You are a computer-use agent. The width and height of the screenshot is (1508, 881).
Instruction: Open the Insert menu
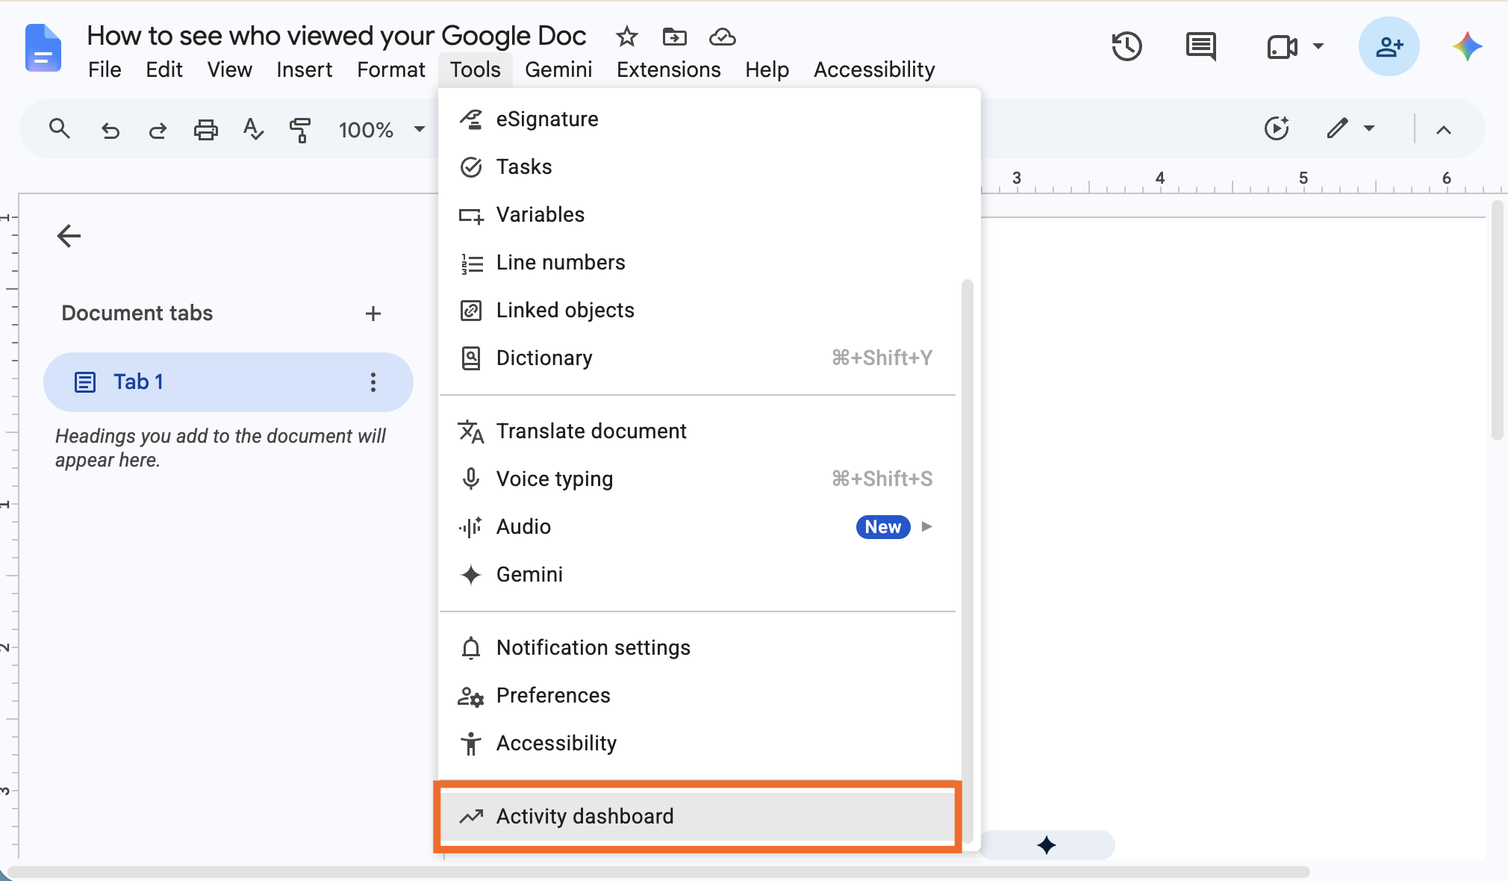tap(304, 69)
